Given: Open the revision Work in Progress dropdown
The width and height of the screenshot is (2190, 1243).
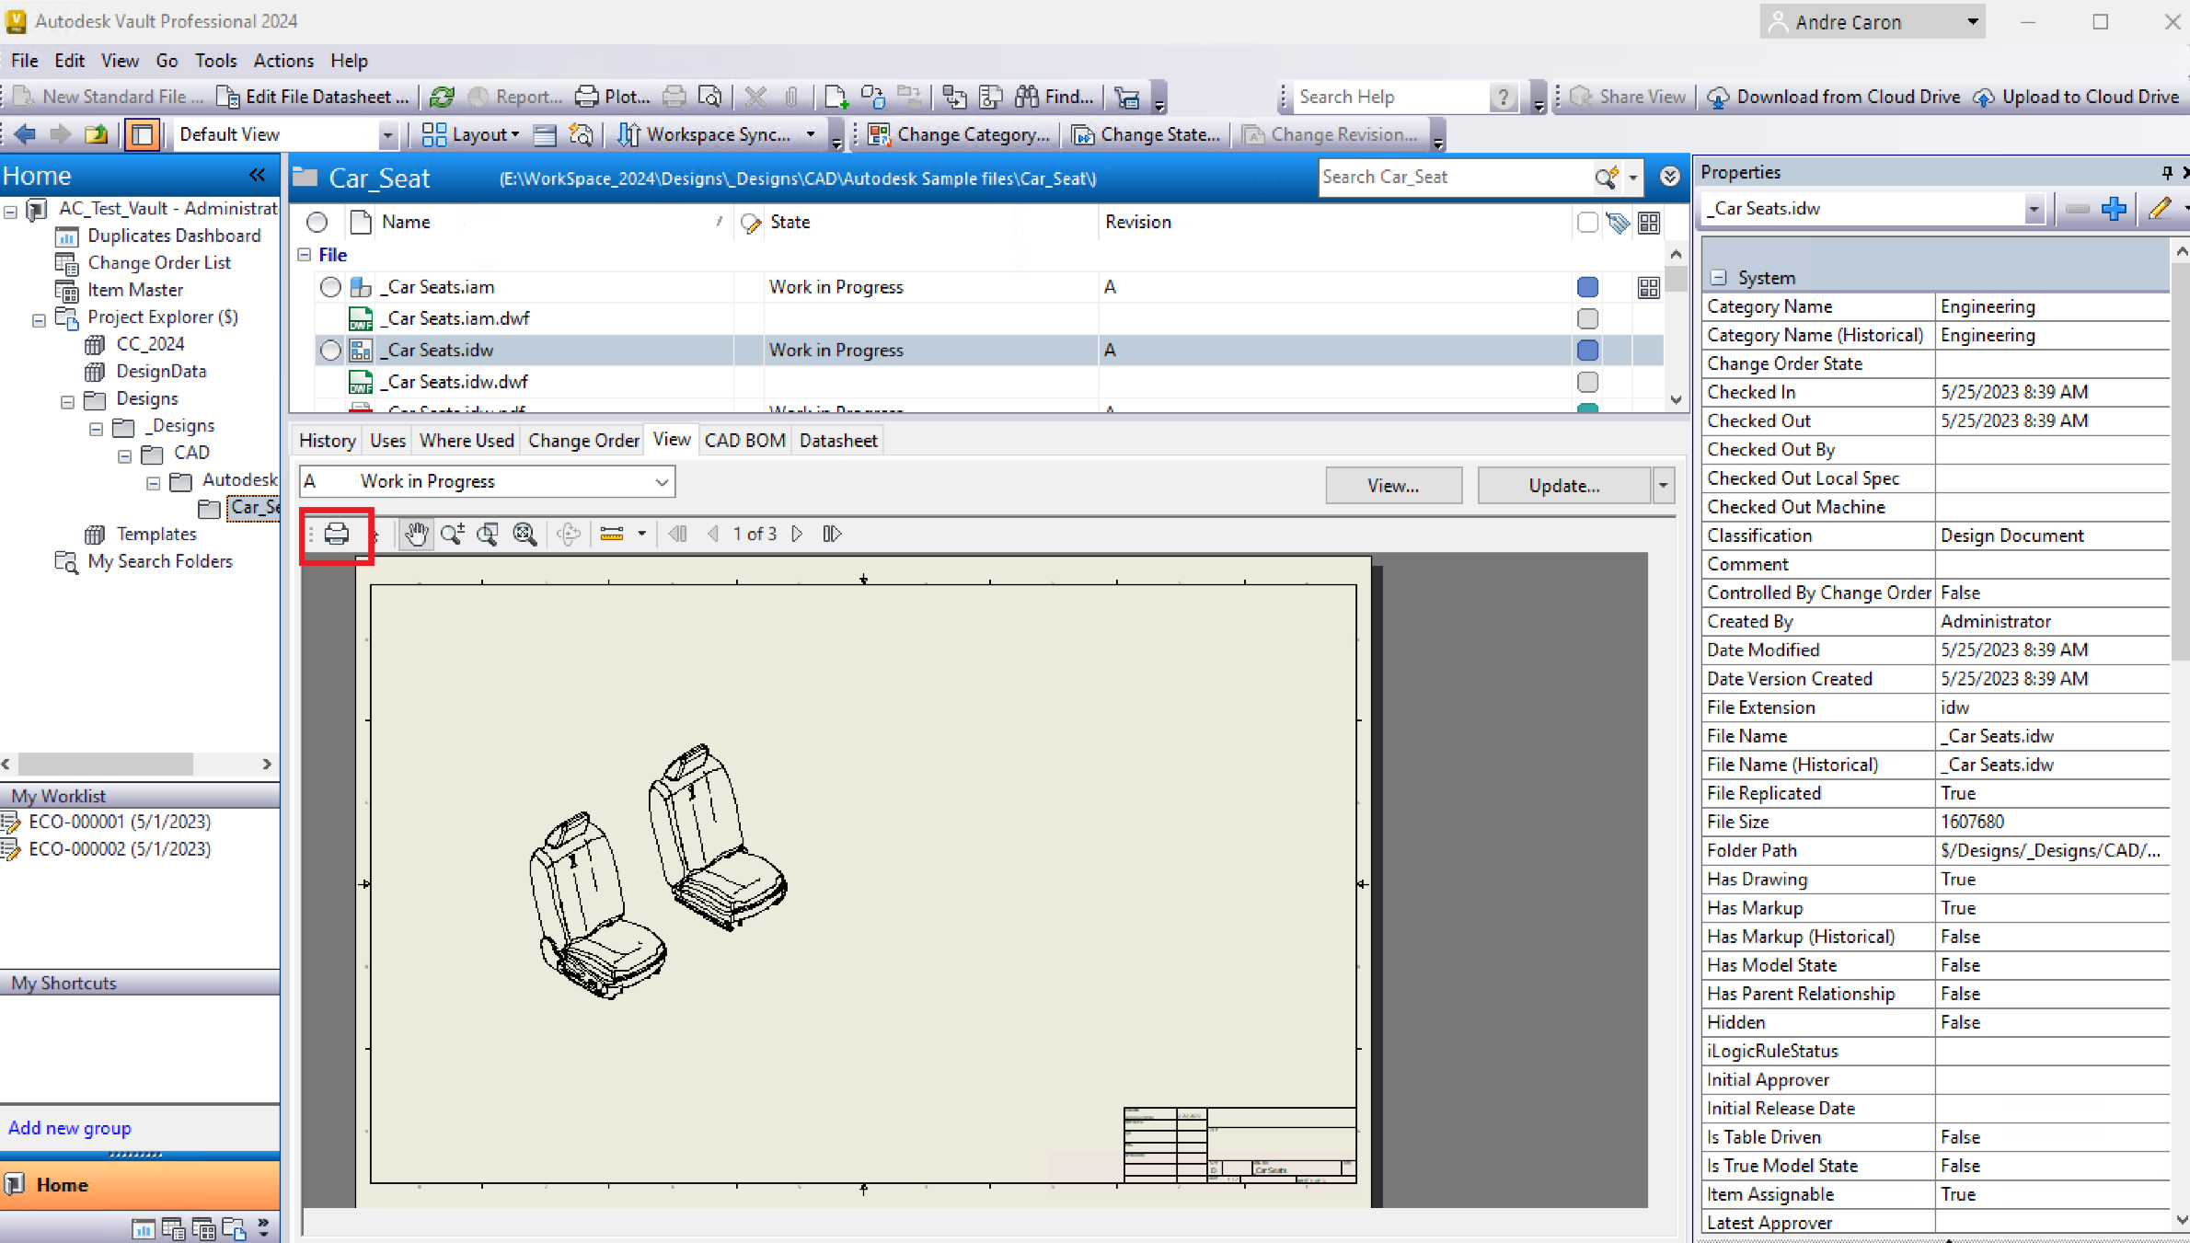Looking at the screenshot, I should pos(661,481).
